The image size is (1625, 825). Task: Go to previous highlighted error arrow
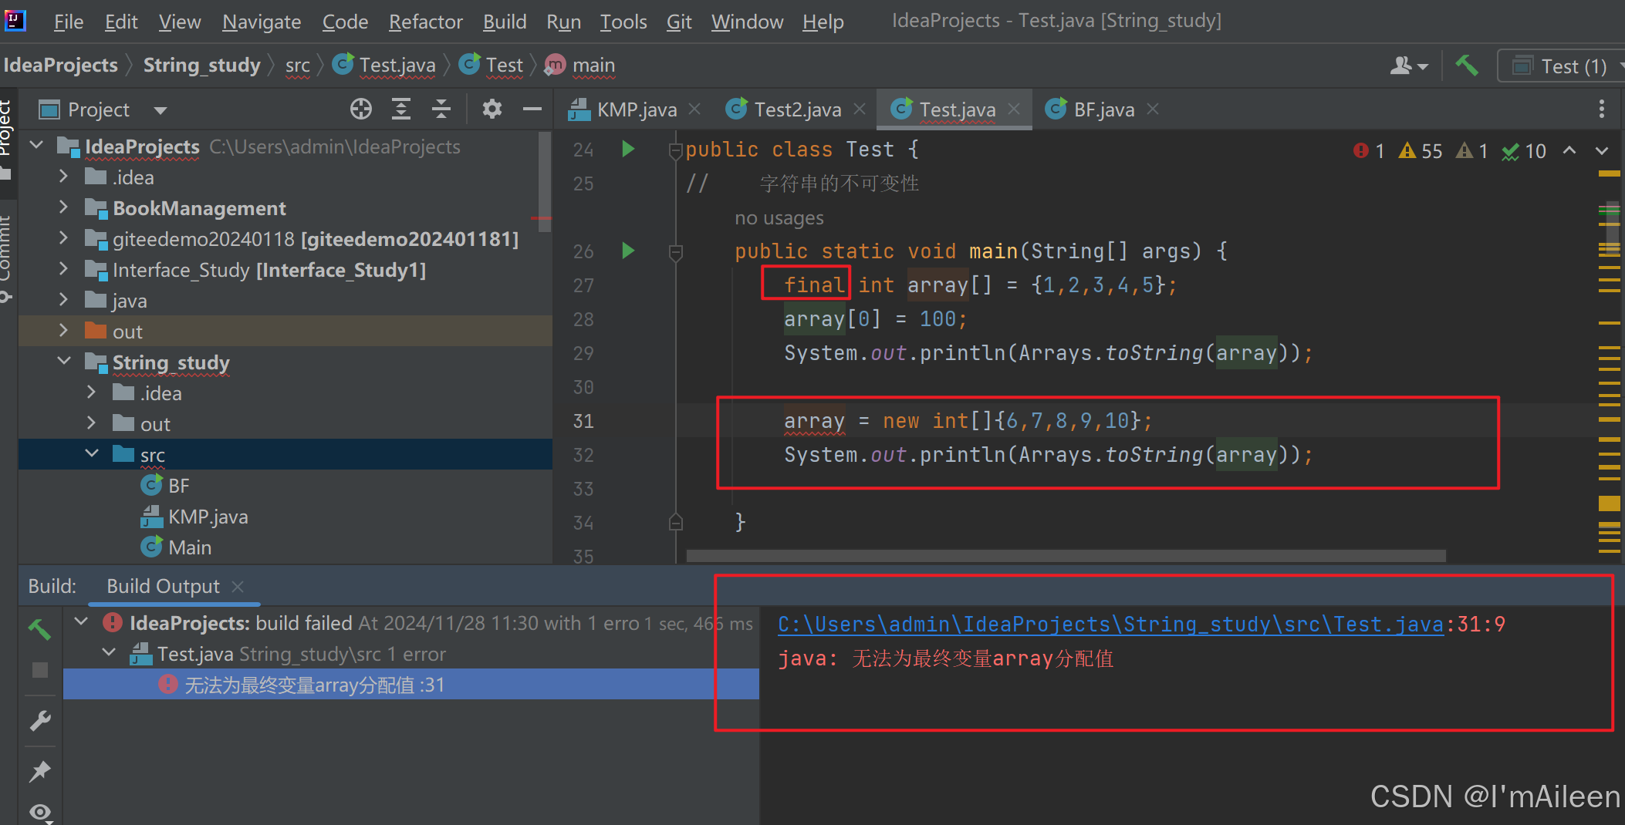coord(1569,150)
